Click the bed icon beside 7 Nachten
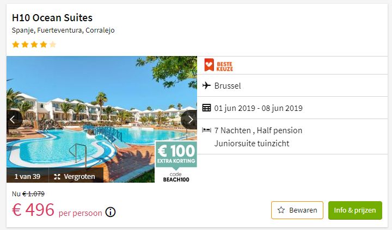 point(206,130)
